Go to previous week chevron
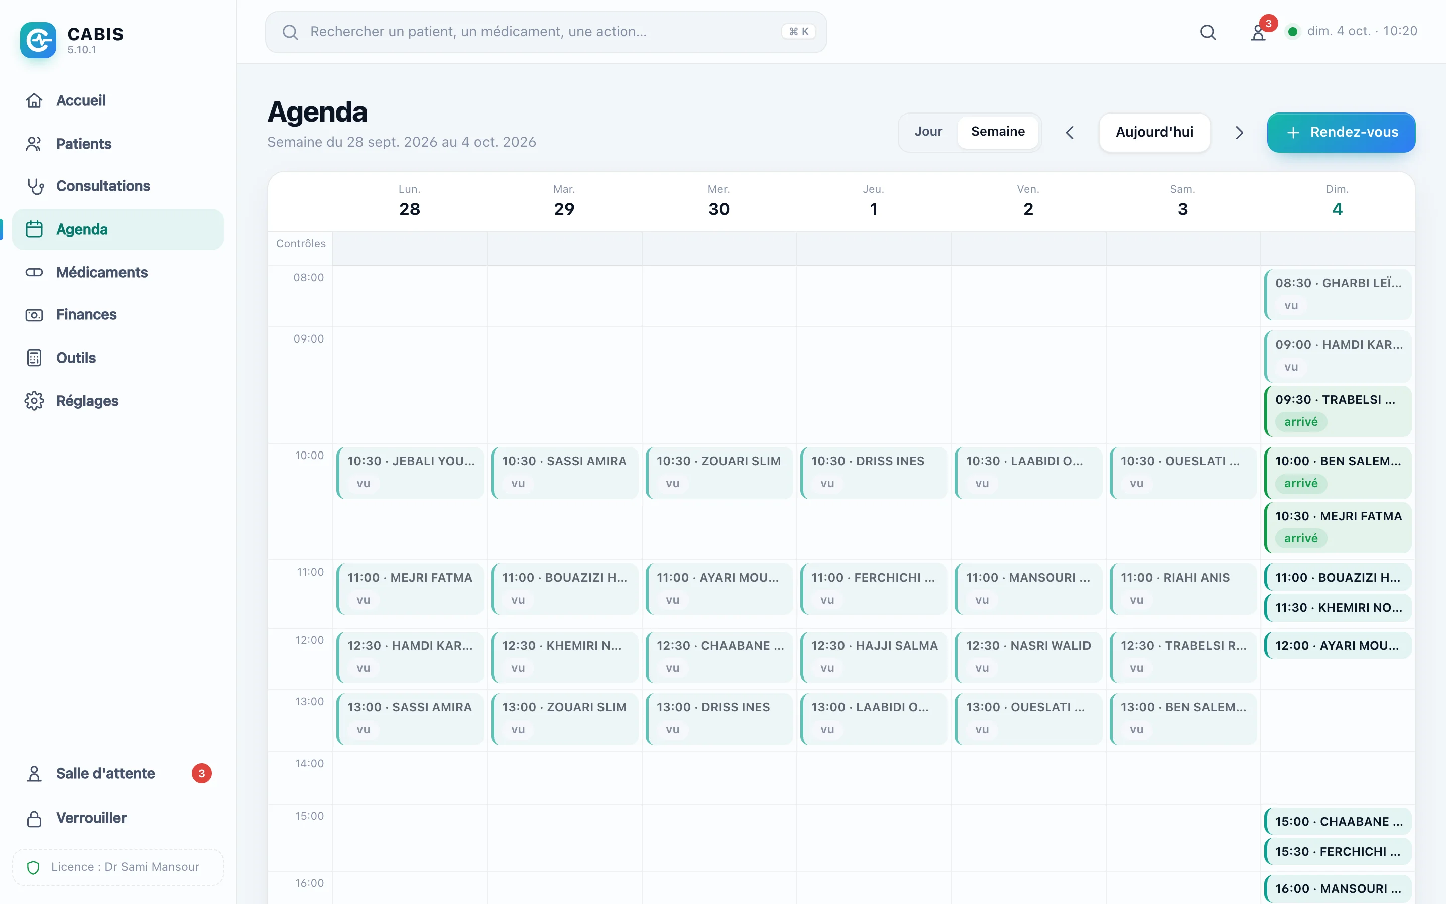Image resolution: width=1446 pixels, height=904 pixels. tap(1070, 132)
